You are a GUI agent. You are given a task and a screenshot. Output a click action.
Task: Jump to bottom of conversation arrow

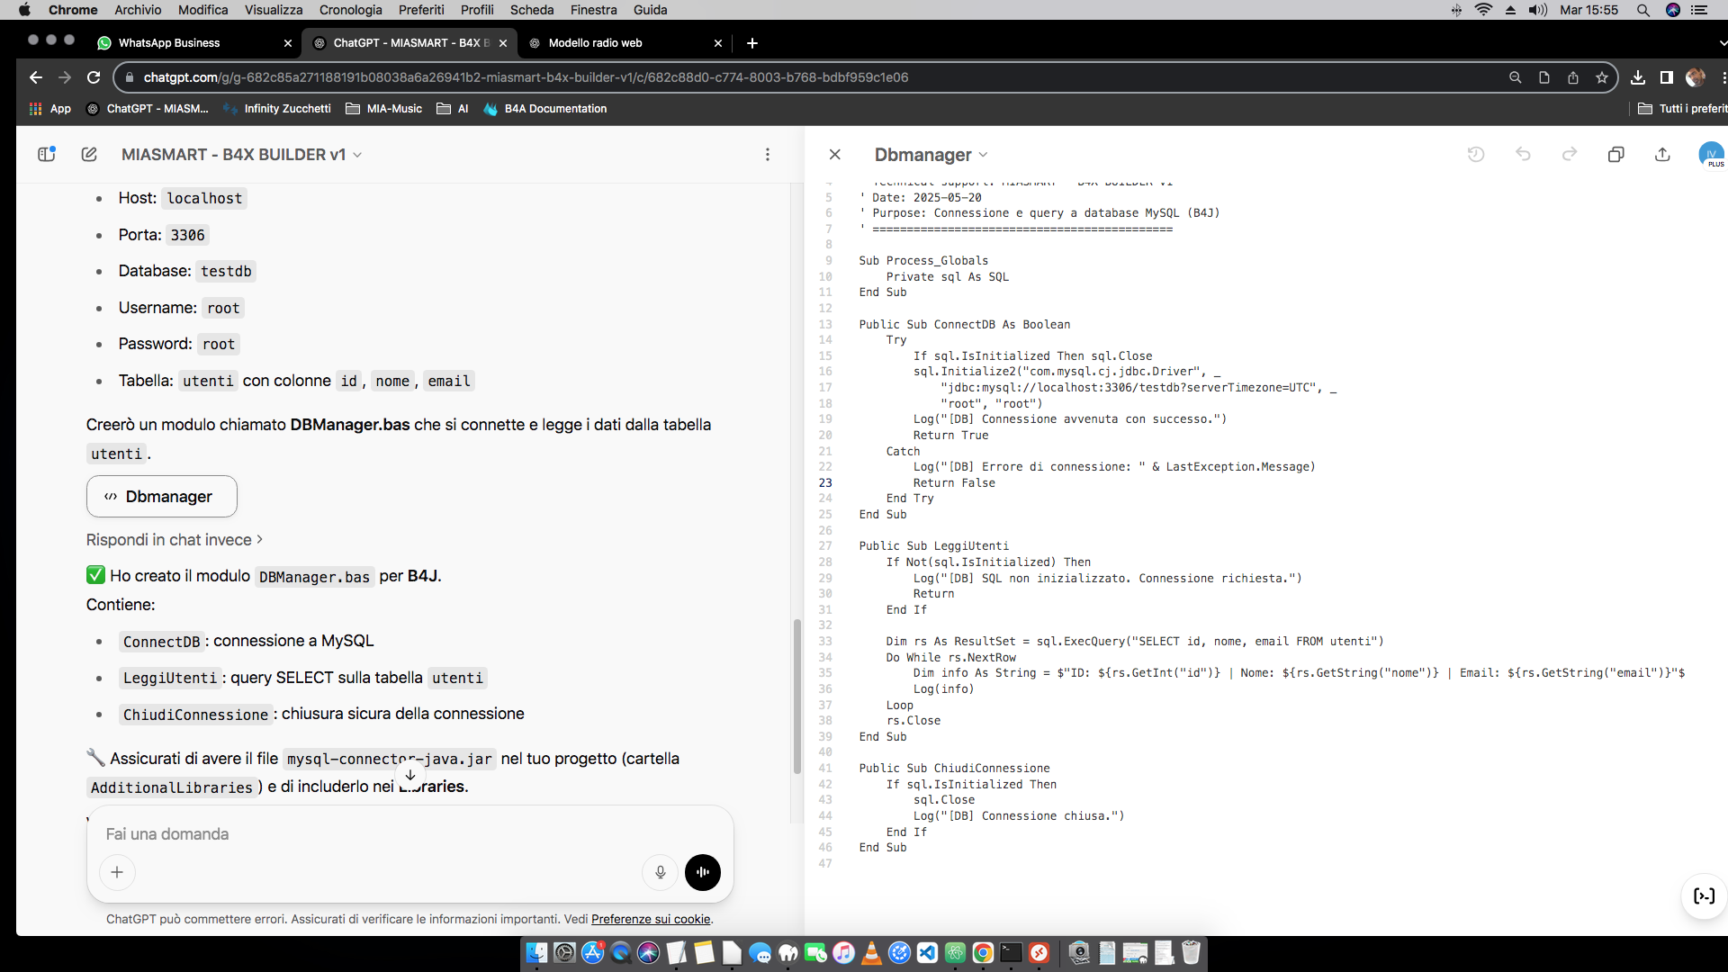tap(410, 775)
